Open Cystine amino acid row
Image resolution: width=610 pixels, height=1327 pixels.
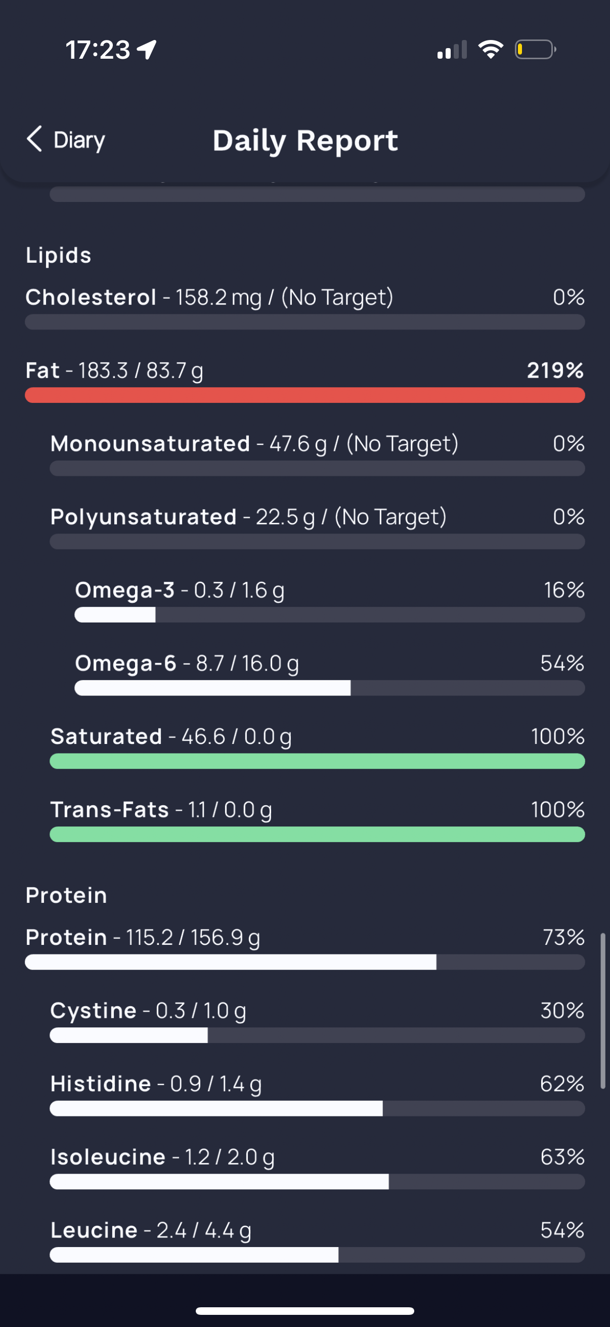tap(317, 1020)
